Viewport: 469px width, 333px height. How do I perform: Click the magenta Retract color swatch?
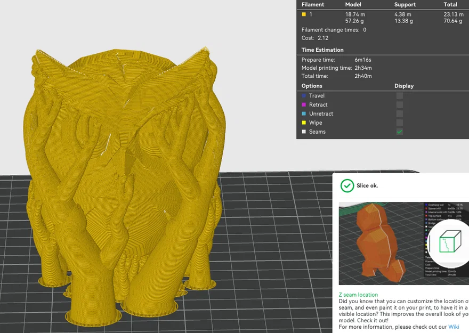[304, 104]
